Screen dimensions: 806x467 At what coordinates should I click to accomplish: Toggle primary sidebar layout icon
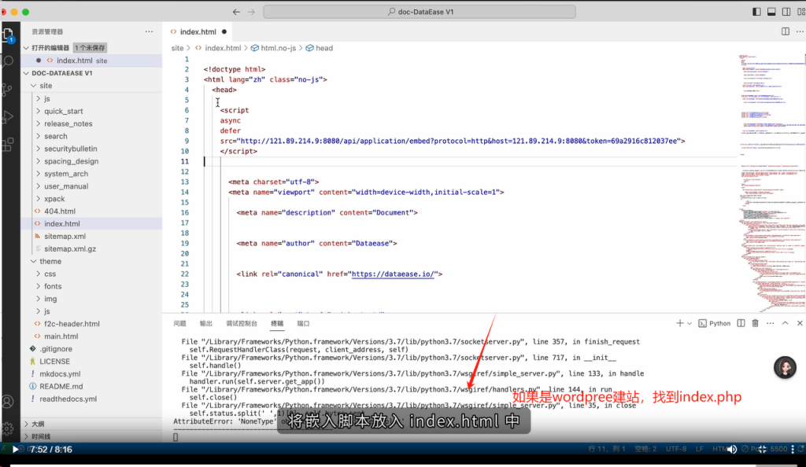point(756,12)
